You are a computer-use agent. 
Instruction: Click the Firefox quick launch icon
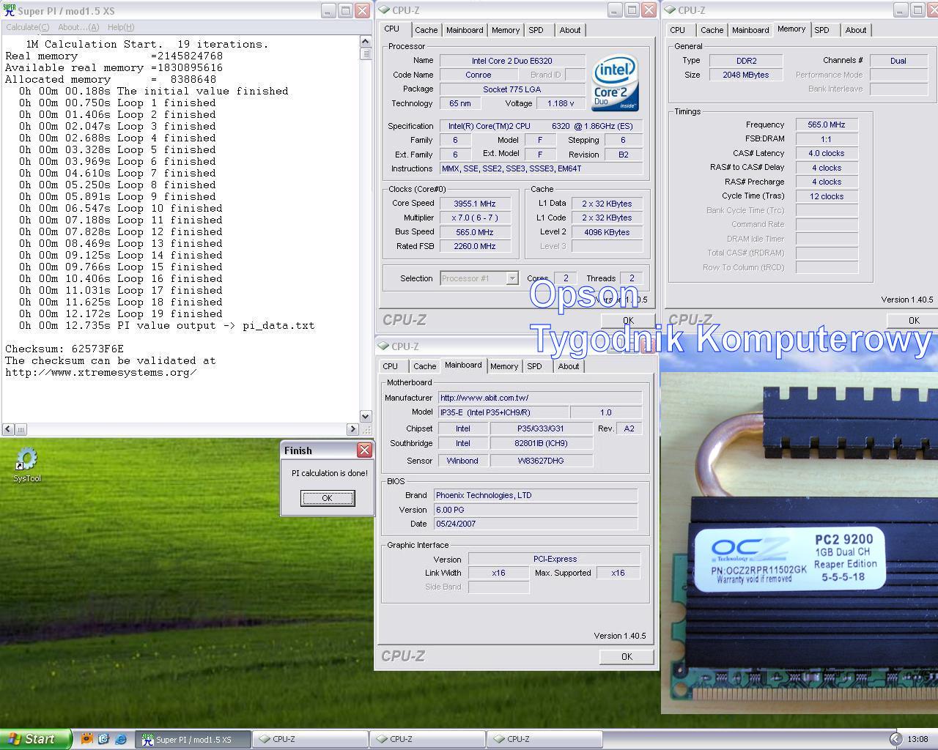(x=86, y=739)
